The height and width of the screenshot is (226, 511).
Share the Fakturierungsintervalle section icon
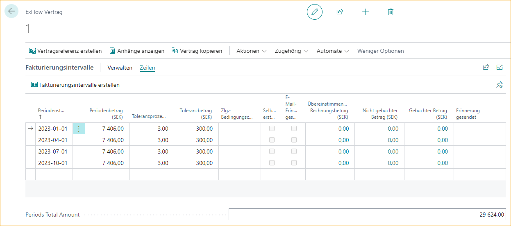486,67
